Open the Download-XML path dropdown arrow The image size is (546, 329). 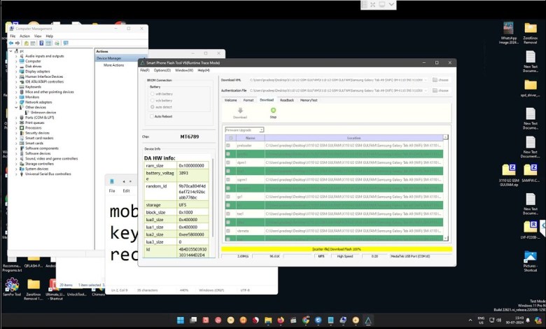[426, 80]
